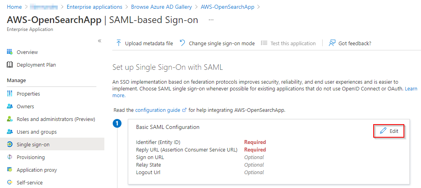421x188 pixels.
Task: Click Upload metadata file
Action: pos(145,43)
